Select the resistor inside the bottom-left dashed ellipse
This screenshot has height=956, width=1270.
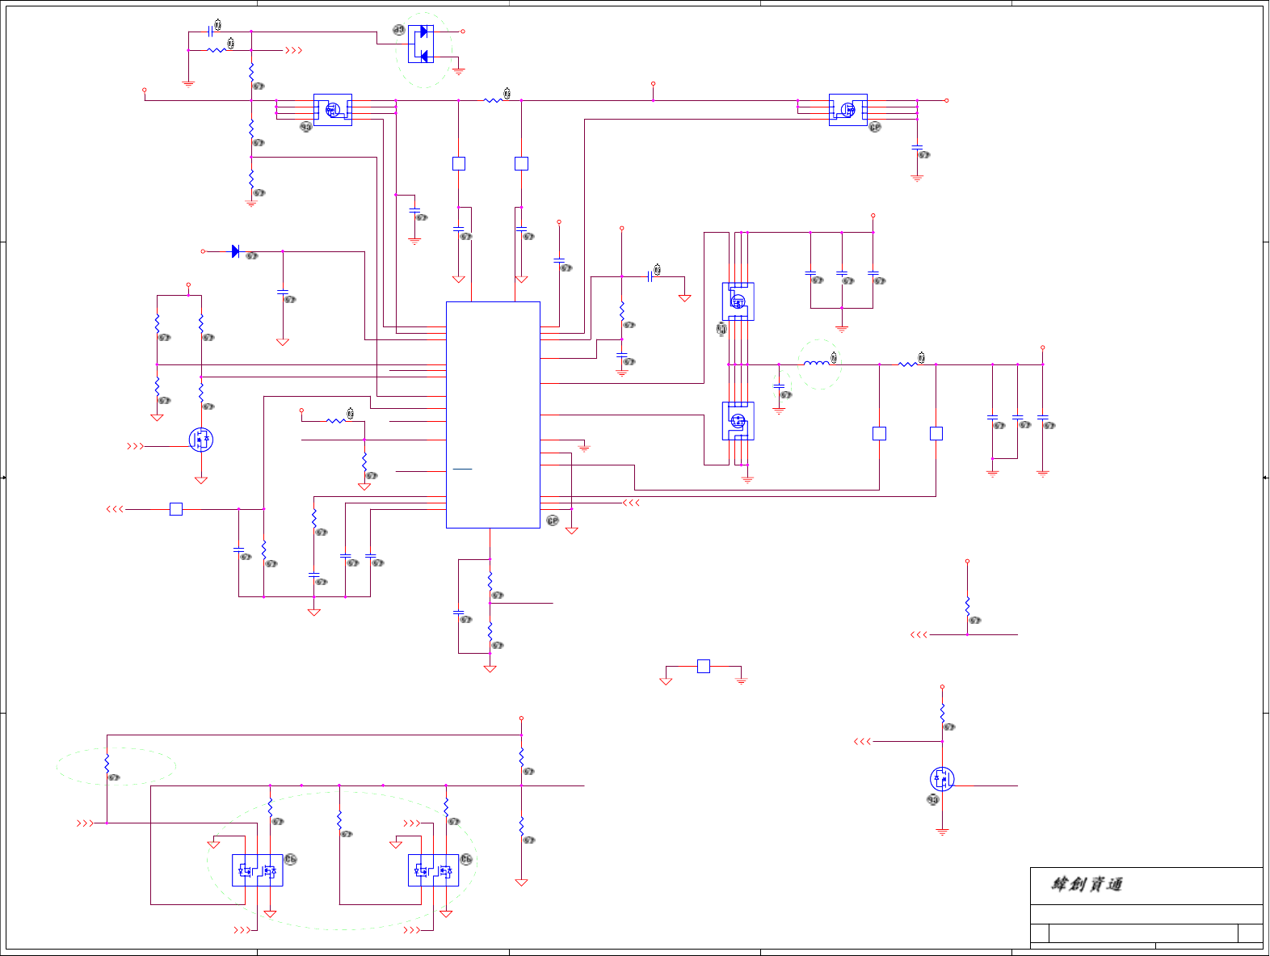pyautogui.click(x=107, y=764)
